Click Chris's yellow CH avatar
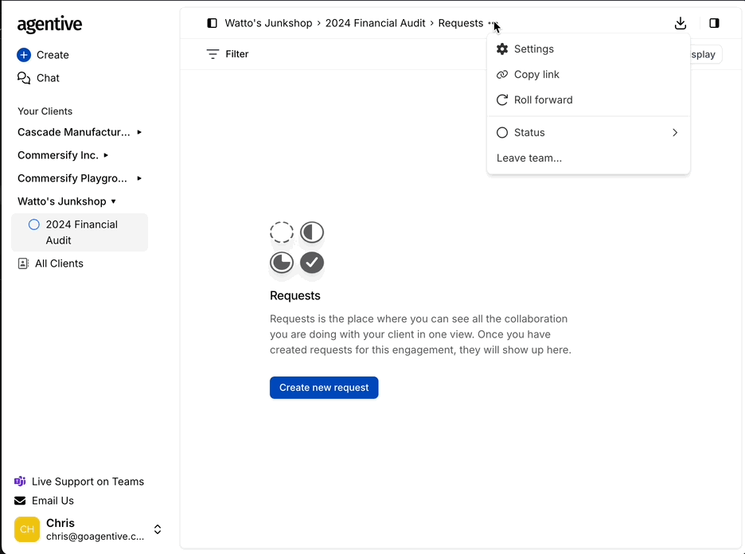The image size is (745, 554). [26, 529]
